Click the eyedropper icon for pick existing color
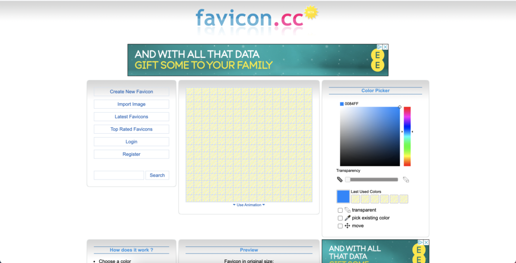Image resolution: width=516 pixels, height=263 pixels. point(348,218)
